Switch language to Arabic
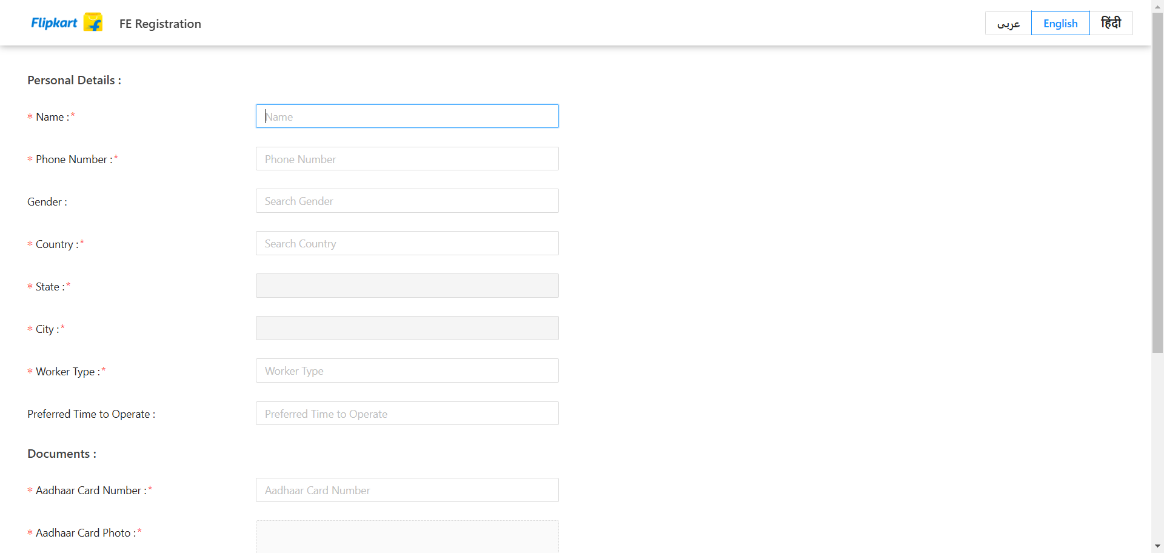The width and height of the screenshot is (1164, 553). tap(1008, 24)
